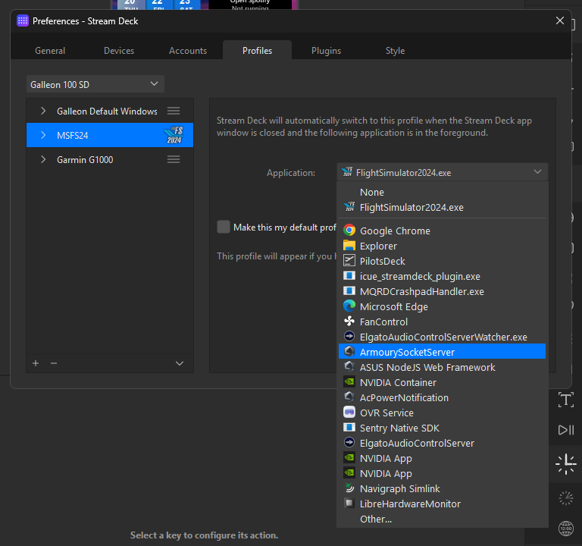The height and width of the screenshot is (546, 582).
Task: Expand the Garmin G1000 profile folder
Action: pyautogui.click(x=43, y=159)
